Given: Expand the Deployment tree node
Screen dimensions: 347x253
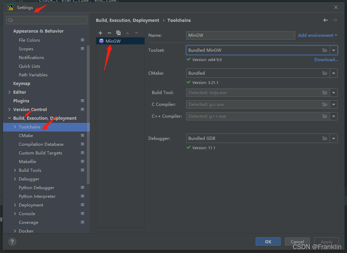Looking at the screenshot, I should click(15, 205).
